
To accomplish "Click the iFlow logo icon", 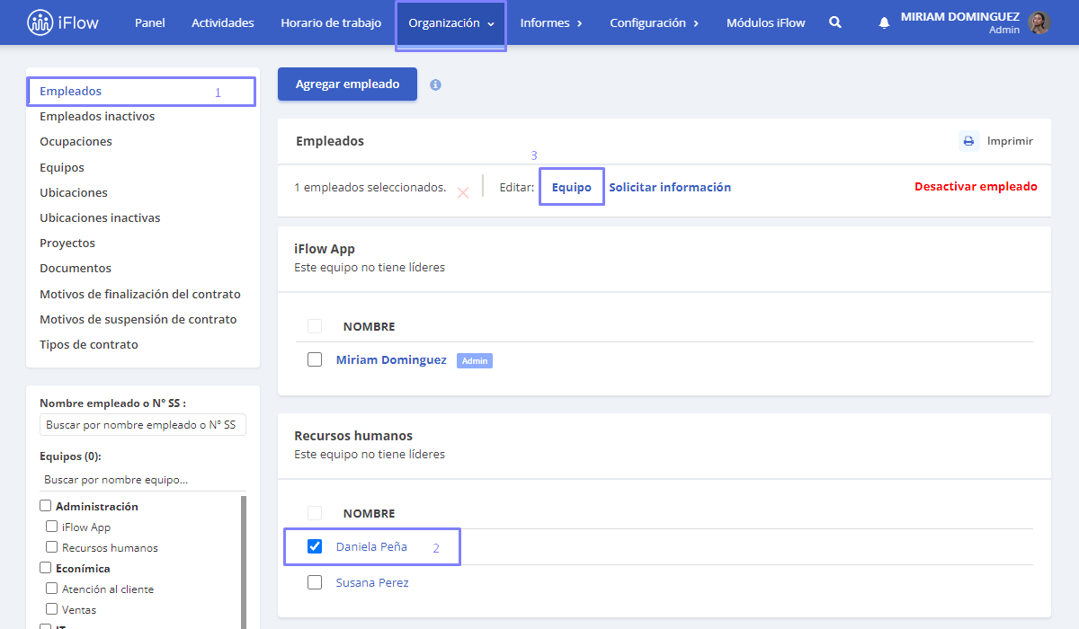I will click(40, 22).
